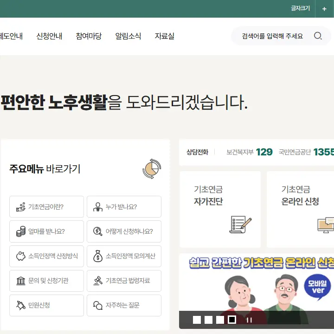Open the 자료실 menu
Screen dimensions: 334x334
164,36
